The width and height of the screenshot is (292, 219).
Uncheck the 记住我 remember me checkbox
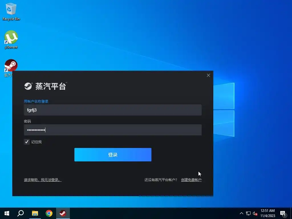pyautogui.click(x=27, y=142)
